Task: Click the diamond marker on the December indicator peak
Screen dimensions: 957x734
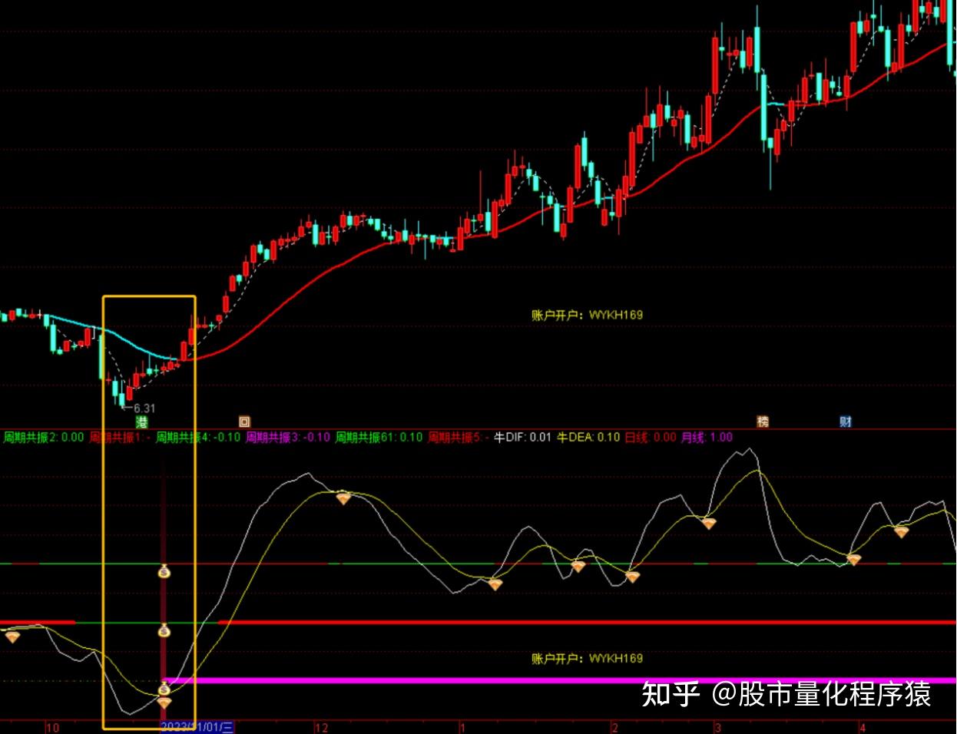Action: 343,498
